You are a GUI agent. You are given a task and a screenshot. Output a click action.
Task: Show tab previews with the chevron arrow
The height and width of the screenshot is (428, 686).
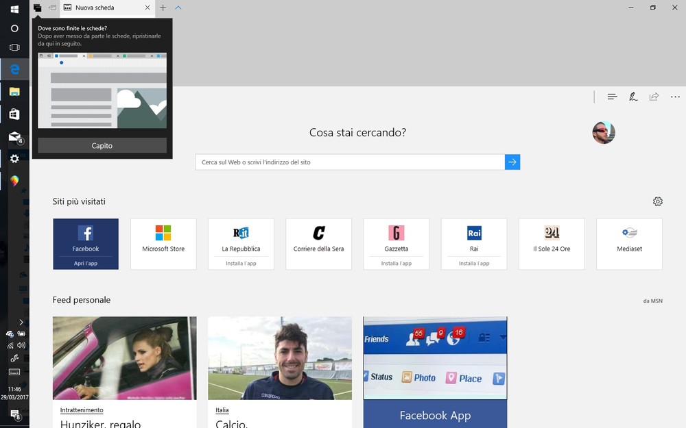point(178,8)
